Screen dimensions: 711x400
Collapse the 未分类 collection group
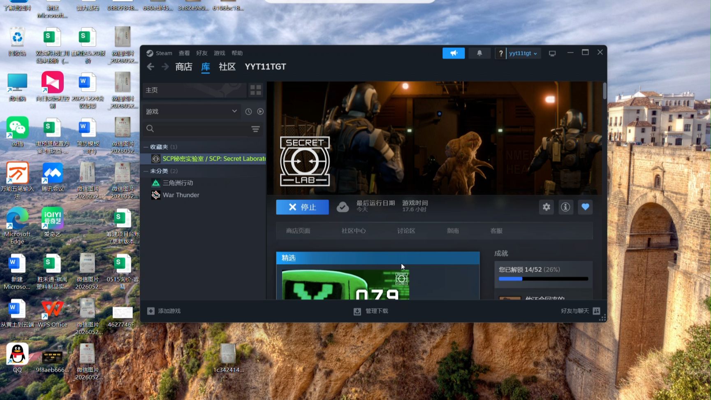coord(146,171)
